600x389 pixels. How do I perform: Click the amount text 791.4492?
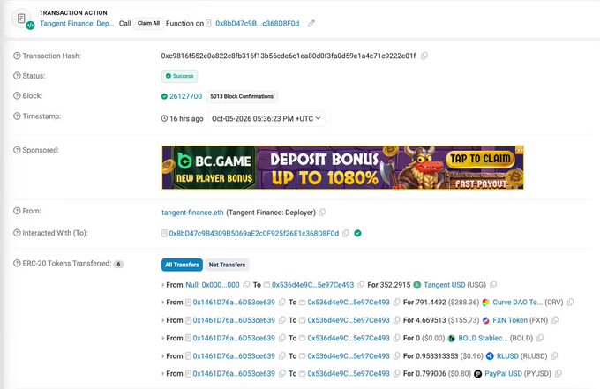click(431, 303)
